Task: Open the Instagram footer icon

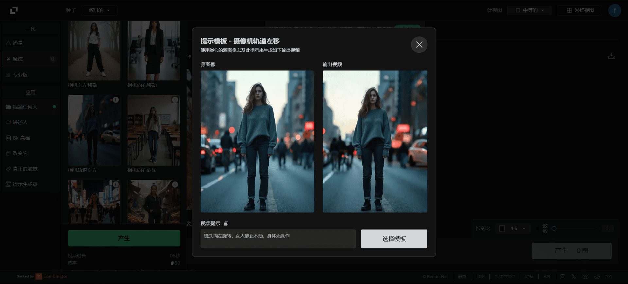Action: 563,277
